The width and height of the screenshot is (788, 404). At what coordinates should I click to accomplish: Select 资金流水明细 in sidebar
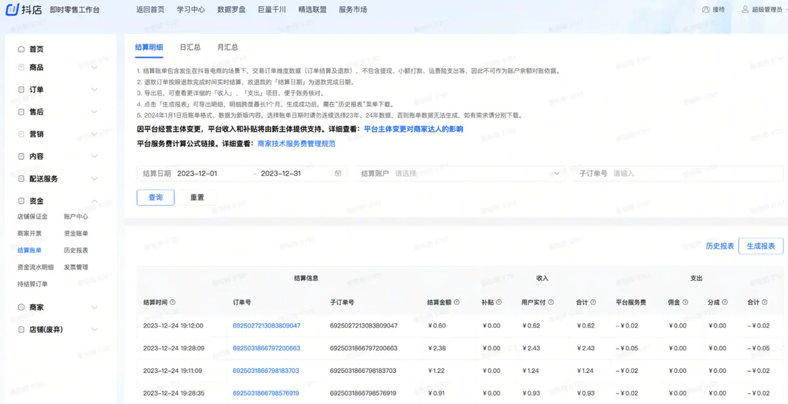tap(36, 267)
